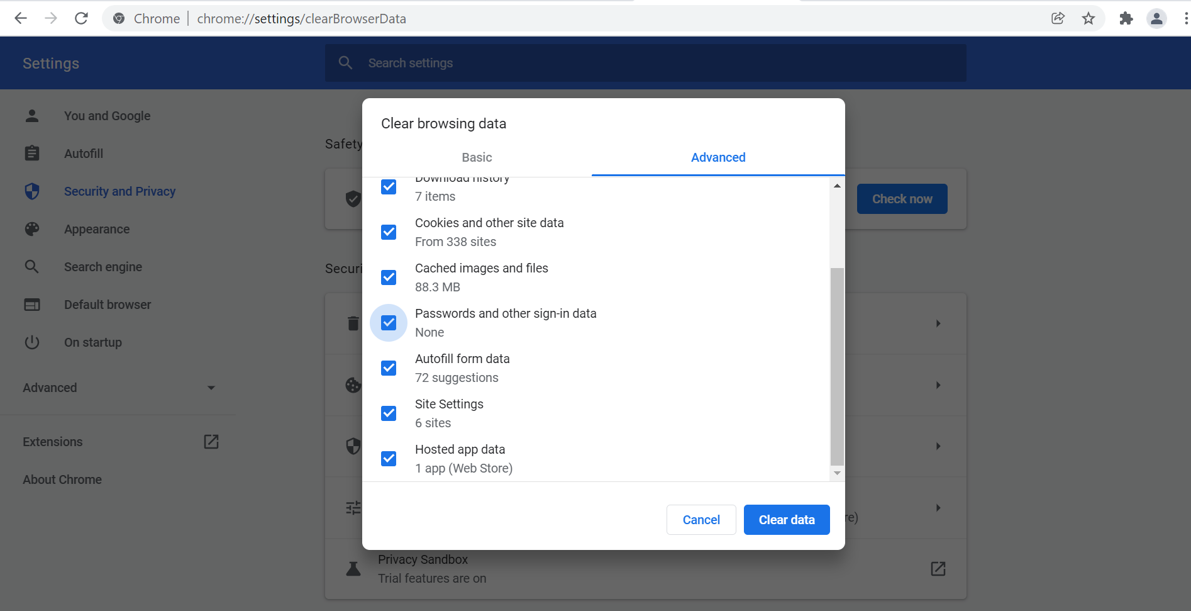The image size is (1191, 611).
Task: Switch to the Basic tab
Action: pos(477,157)
